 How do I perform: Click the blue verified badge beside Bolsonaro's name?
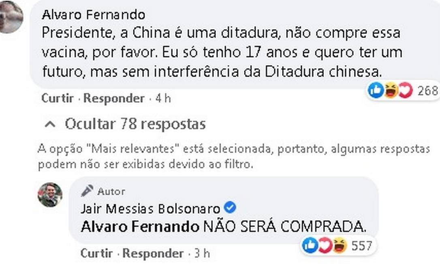pos(230,208)
